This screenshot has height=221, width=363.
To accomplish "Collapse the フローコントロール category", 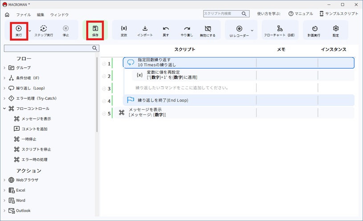I will point(4,108).
